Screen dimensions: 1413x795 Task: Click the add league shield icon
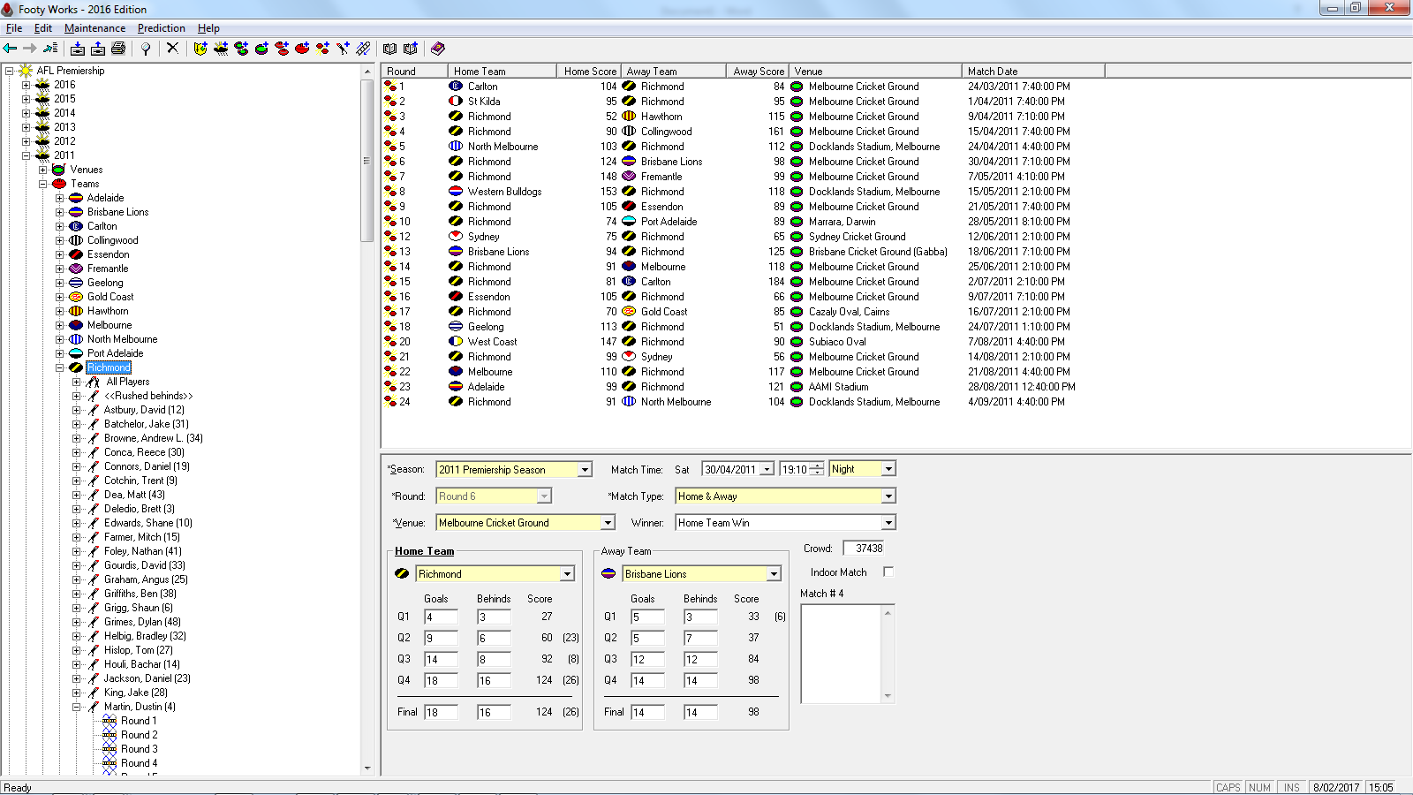point(200,49)
